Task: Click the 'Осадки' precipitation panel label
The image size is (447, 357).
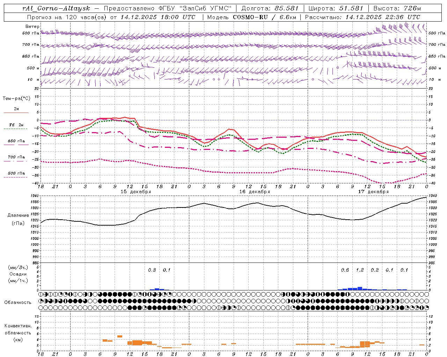Action: click(18, 274)
